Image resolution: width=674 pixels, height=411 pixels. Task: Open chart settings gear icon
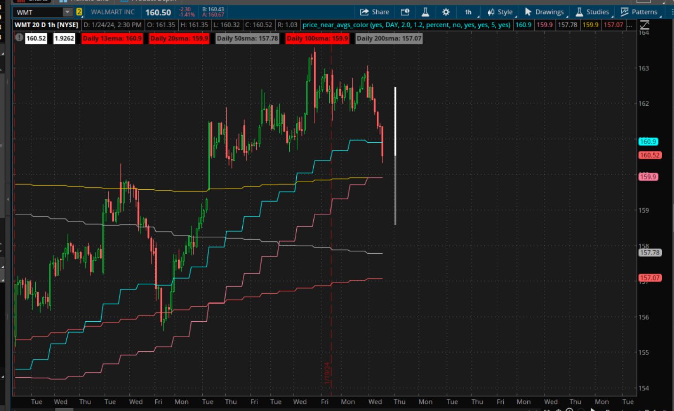[x=446, y=12]
